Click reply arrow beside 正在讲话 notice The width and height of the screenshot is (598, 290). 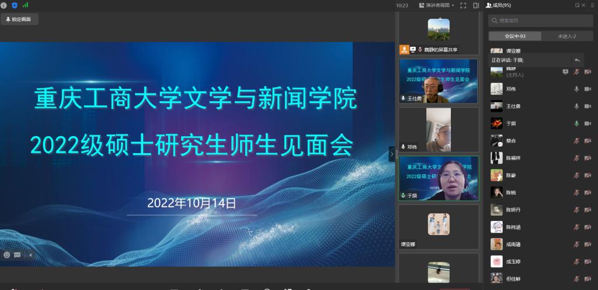[577, 60]
